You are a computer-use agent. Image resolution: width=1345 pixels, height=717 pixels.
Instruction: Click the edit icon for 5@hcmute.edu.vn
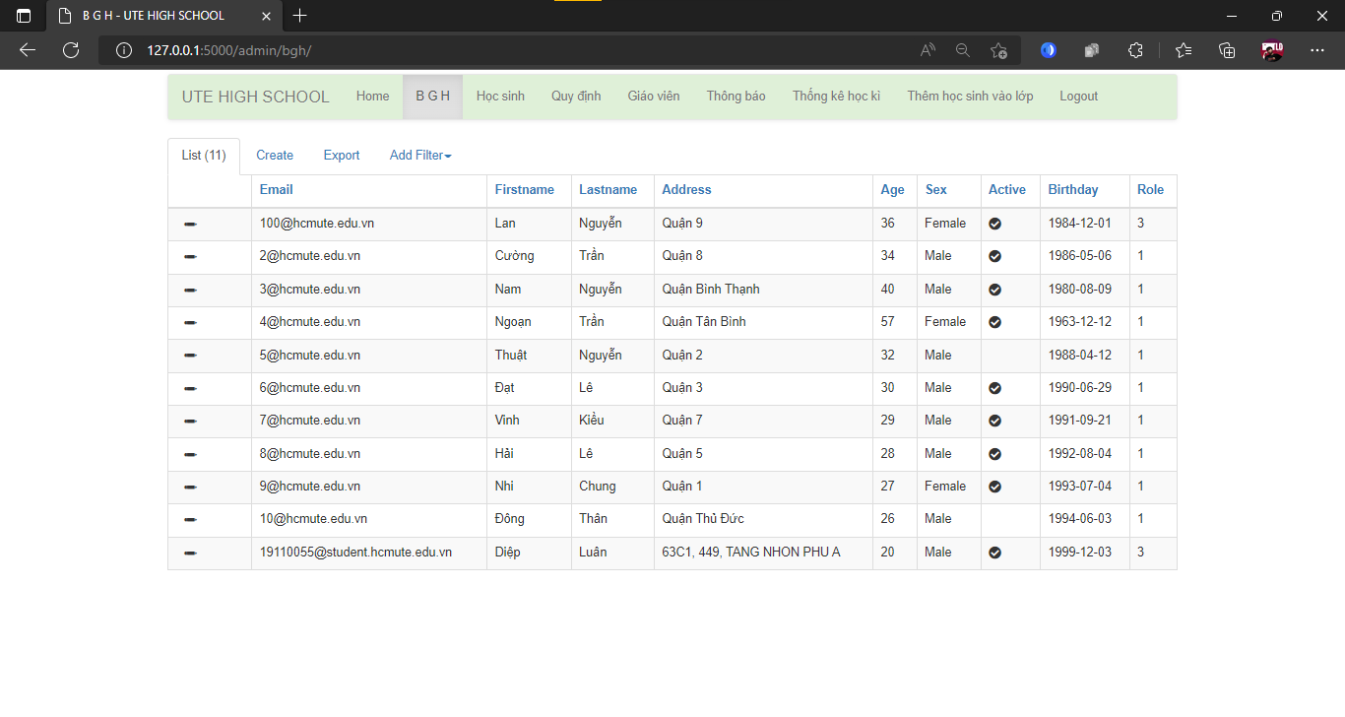point(189,356)
